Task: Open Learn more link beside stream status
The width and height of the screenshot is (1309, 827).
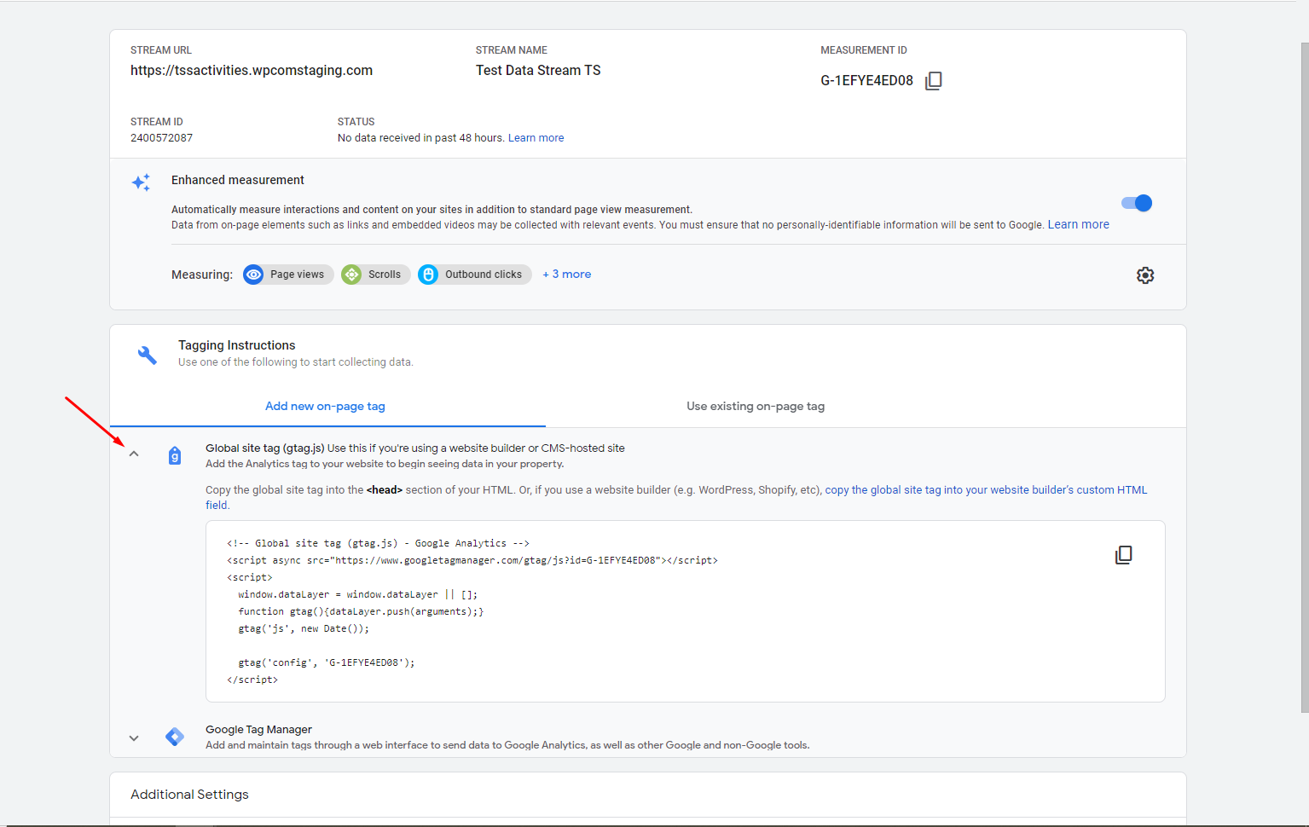Action: click(x=536, y=138)
